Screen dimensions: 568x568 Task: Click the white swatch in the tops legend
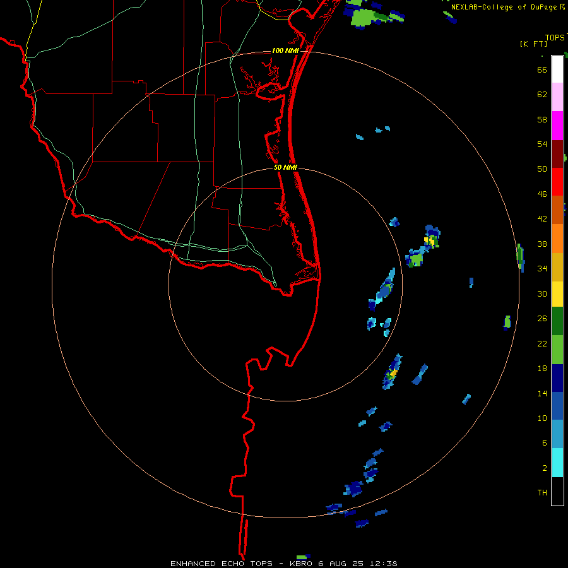(x=557, y=69)
